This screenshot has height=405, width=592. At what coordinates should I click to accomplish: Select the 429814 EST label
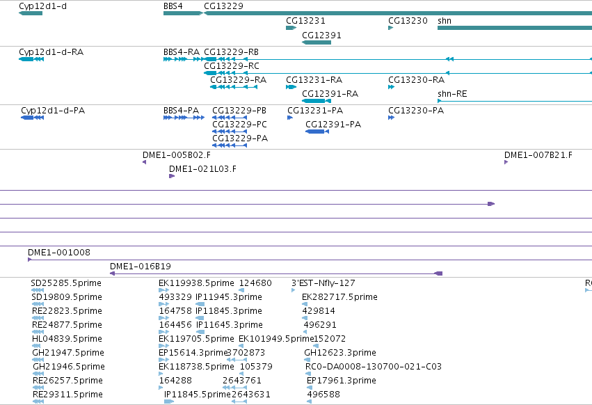(319, 311)
